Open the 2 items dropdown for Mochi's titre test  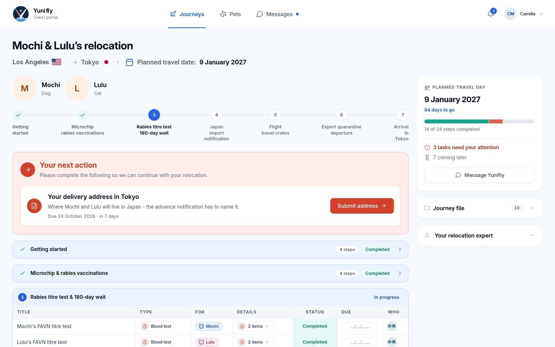(x=255, y=326)
